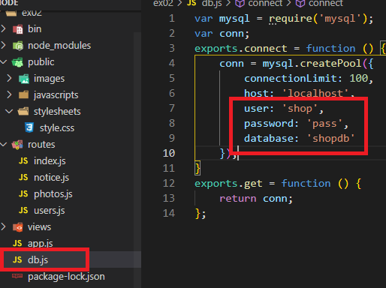Click the JS icon beside photos.js
This screenshot has height=288, width=386.
coord(23,193)
